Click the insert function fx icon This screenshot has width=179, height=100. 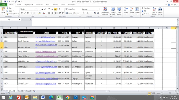pos(30,19)
